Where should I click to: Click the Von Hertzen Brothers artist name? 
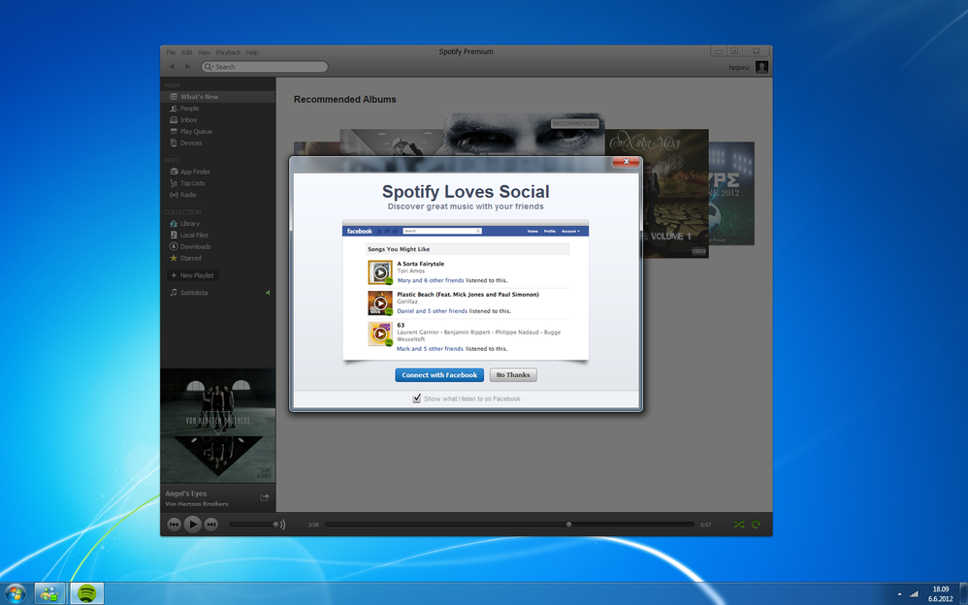click(x=196, y=504)
